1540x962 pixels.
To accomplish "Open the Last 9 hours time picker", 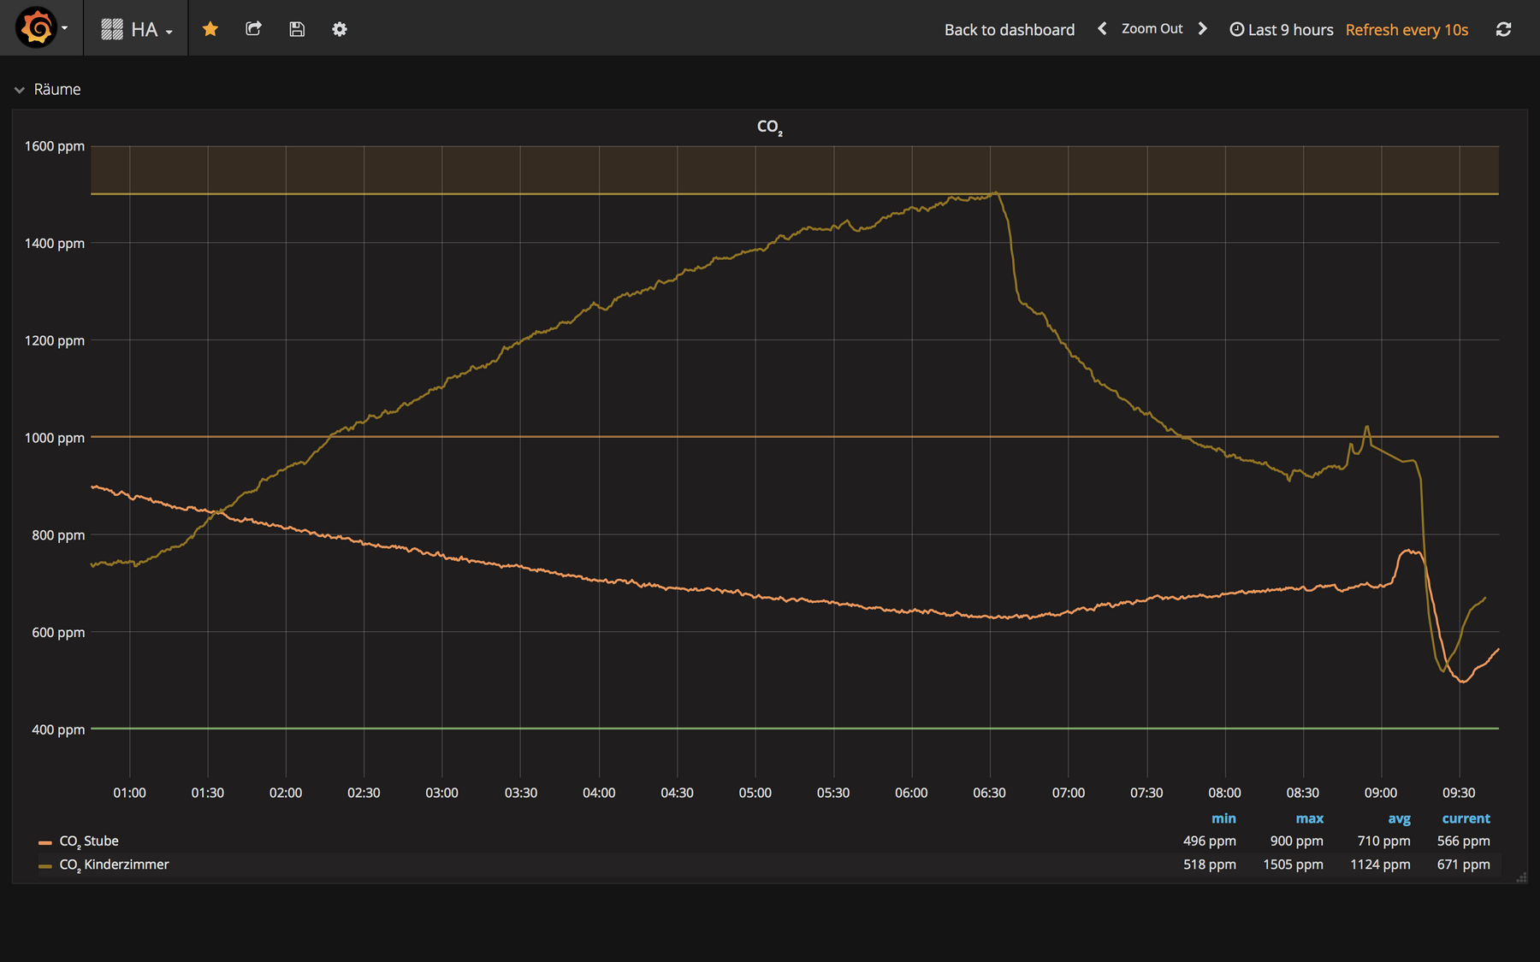I will [1281, 30].
